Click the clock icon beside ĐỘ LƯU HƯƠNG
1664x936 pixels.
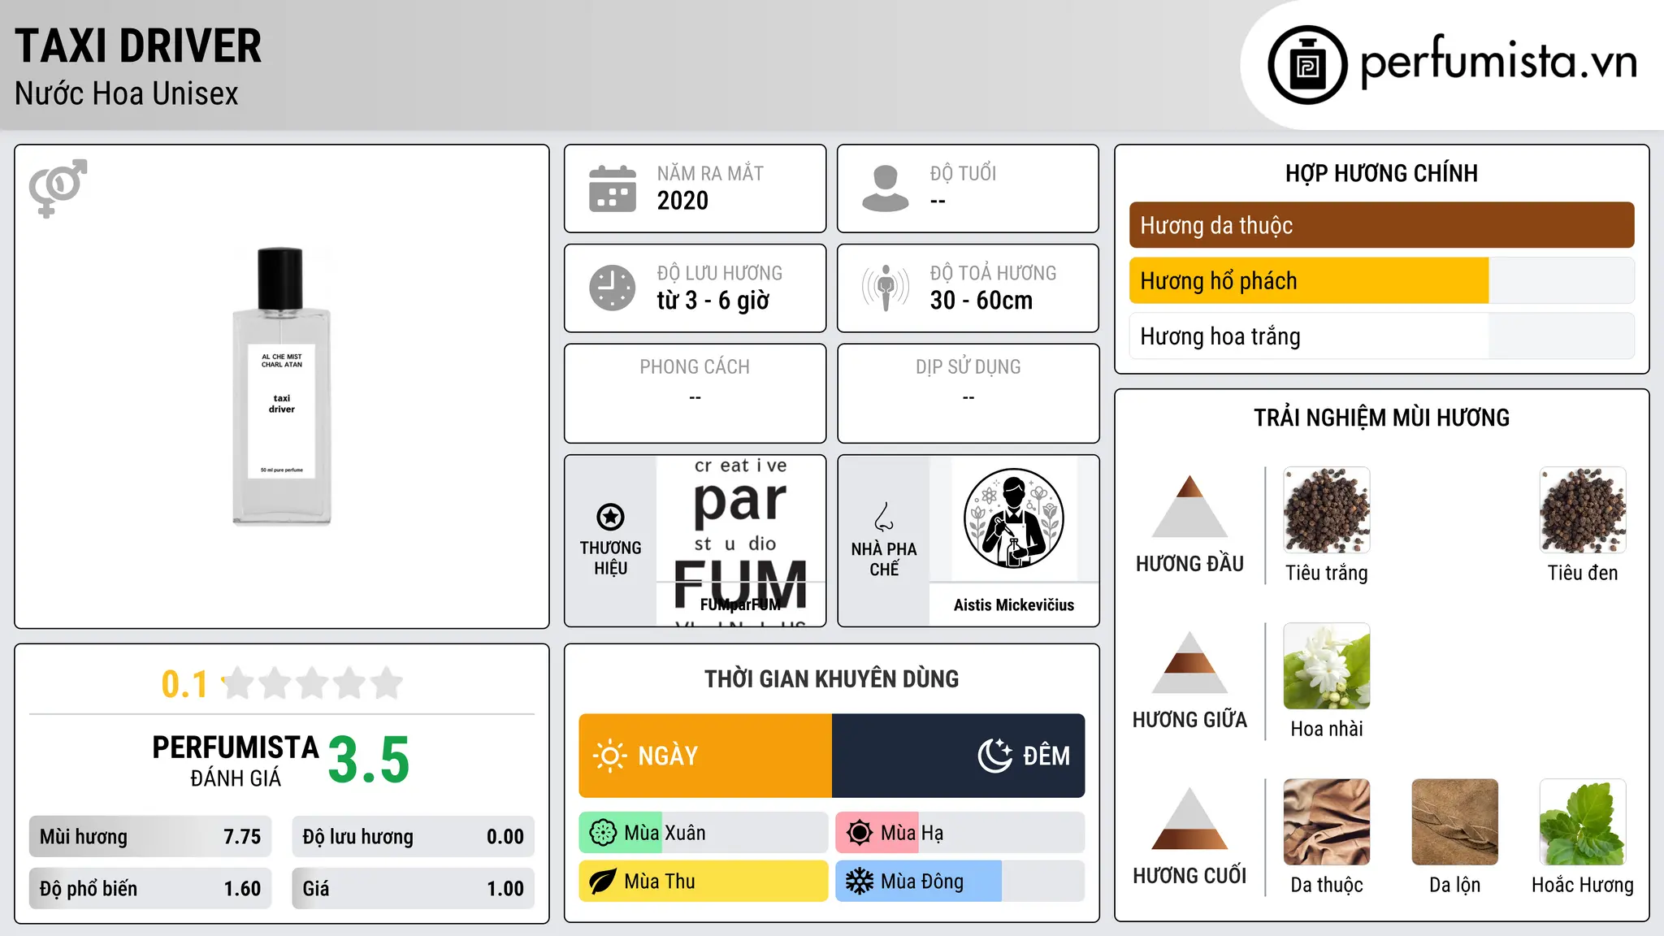(x=613, y=288)
